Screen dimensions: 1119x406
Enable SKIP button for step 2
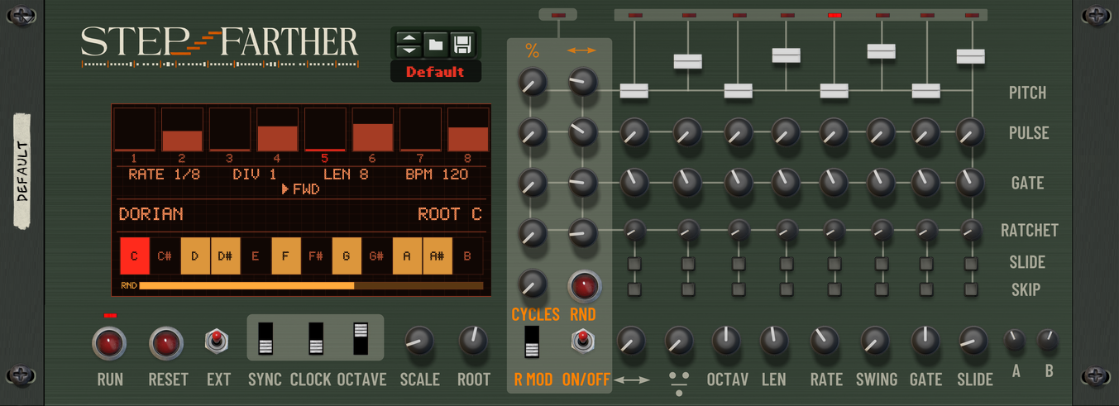tap(687, 289)
